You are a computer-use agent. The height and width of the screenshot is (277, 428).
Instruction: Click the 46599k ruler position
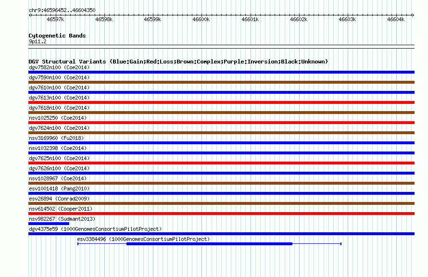pyautogui.click(x=152, y=19)
